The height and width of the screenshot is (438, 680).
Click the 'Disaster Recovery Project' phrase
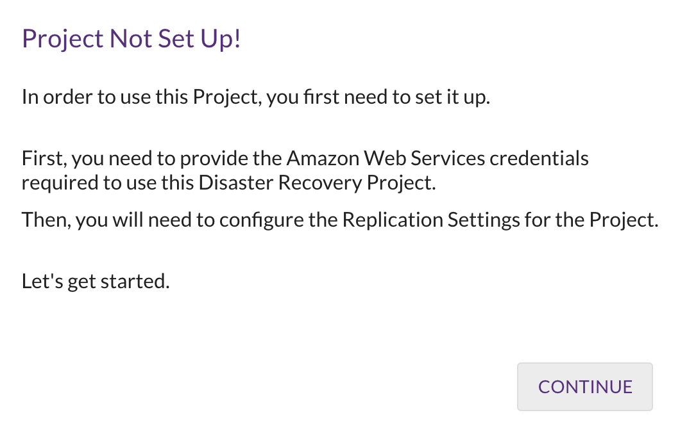(317, 182)
